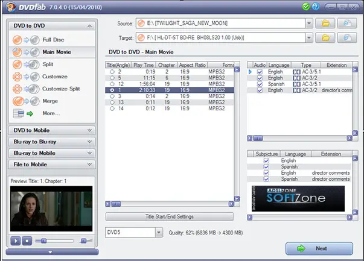Click title list scroll down arrow
The image size is (364, 261).
pos(237,199)
